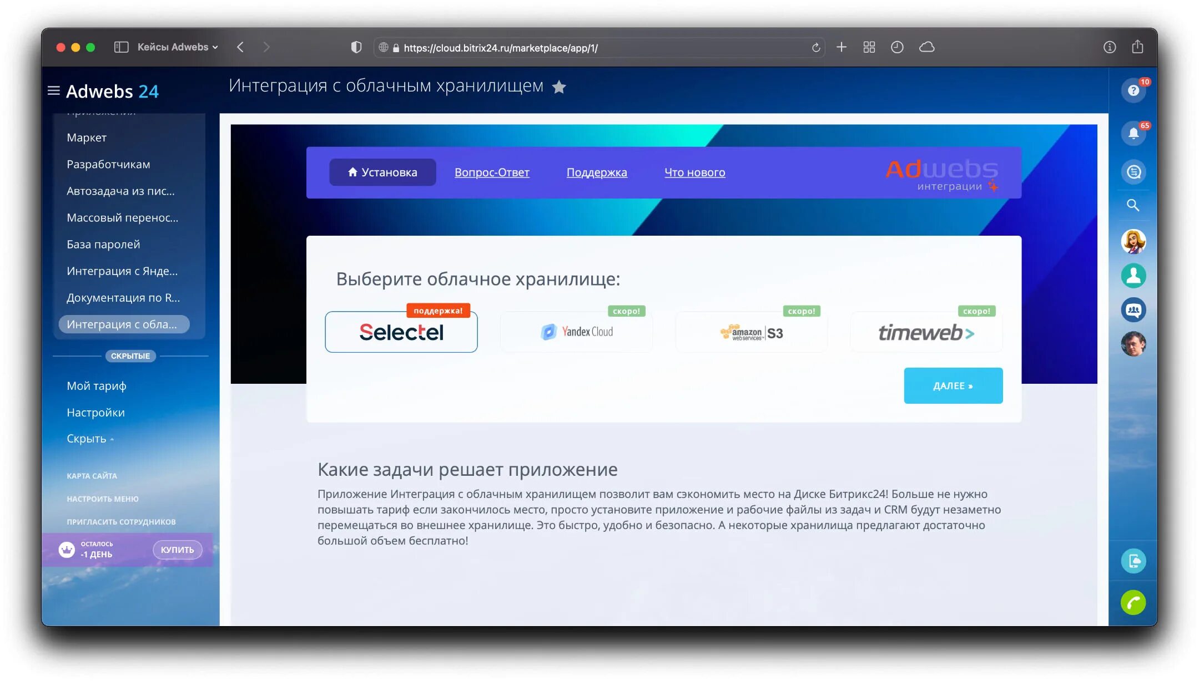Go back to the previous page
The height and width of the screenshot is (681, 1199).
pos(240,47)
